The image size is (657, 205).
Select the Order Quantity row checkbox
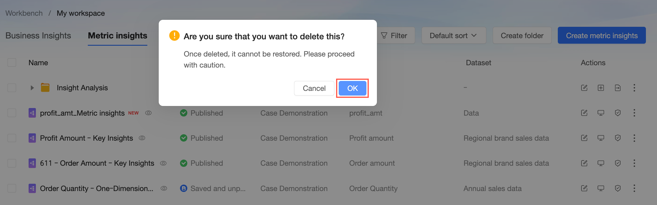pyautogui.click(x=12, y=188)
